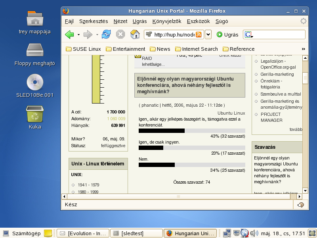Screen dimensions: 317x238
Task: Open the Szerkesztés menu
Action: pyautogui.click(x=94, y=21)
